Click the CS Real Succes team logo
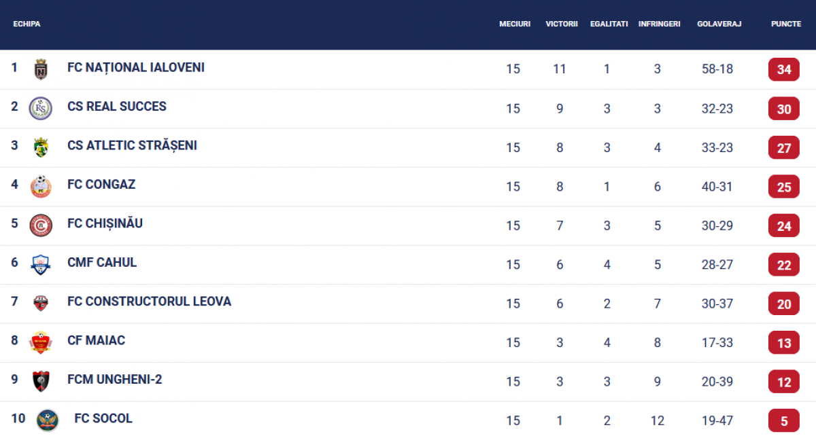 (41, 108)
